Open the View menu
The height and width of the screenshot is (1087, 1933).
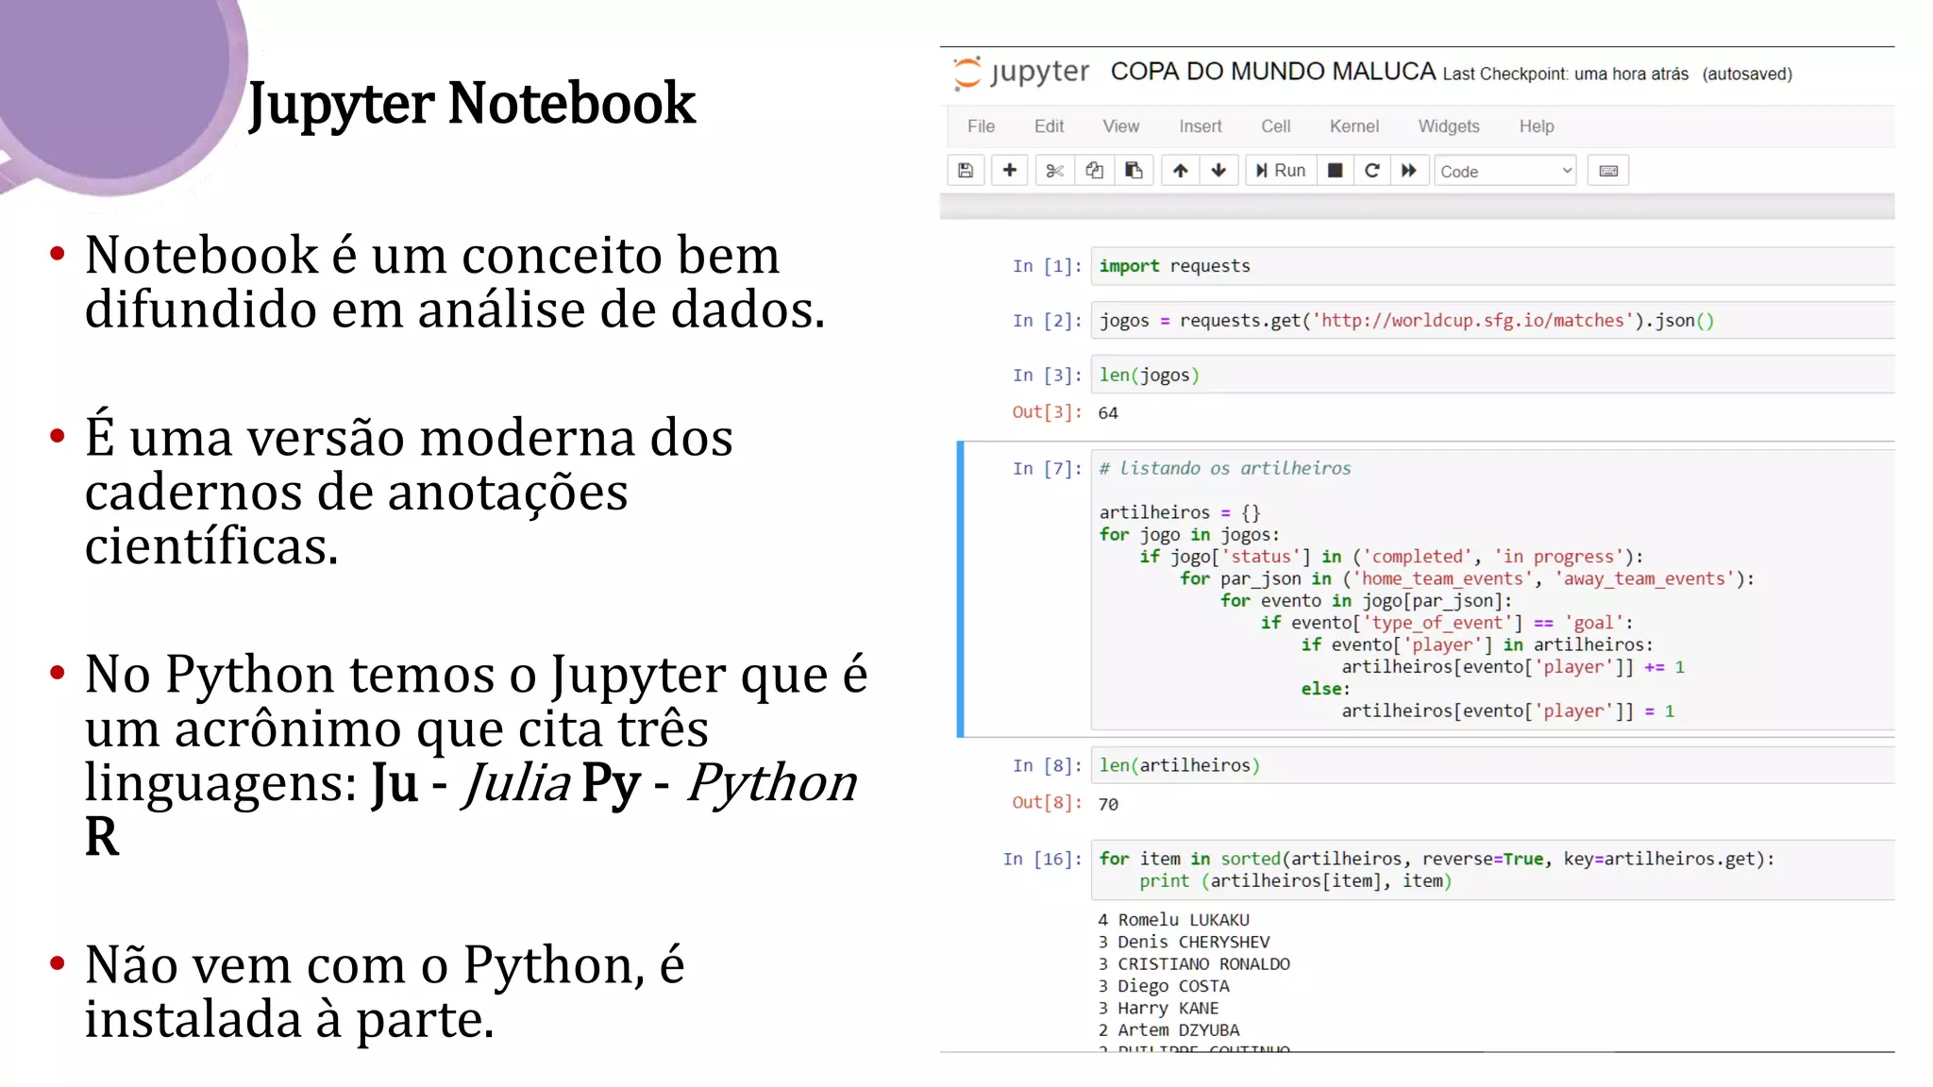1121,126
